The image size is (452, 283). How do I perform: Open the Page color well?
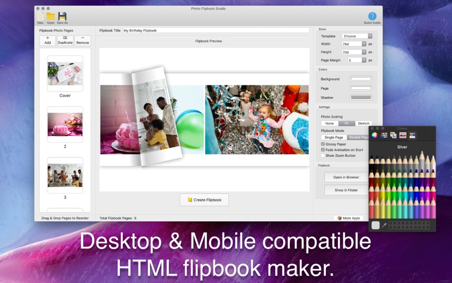point(361,88)
